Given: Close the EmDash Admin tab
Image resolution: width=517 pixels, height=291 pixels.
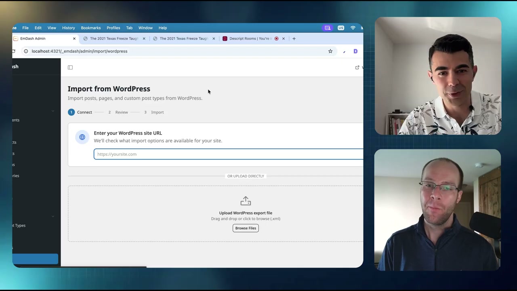Looking at the screenshot, I should [74, 38].
